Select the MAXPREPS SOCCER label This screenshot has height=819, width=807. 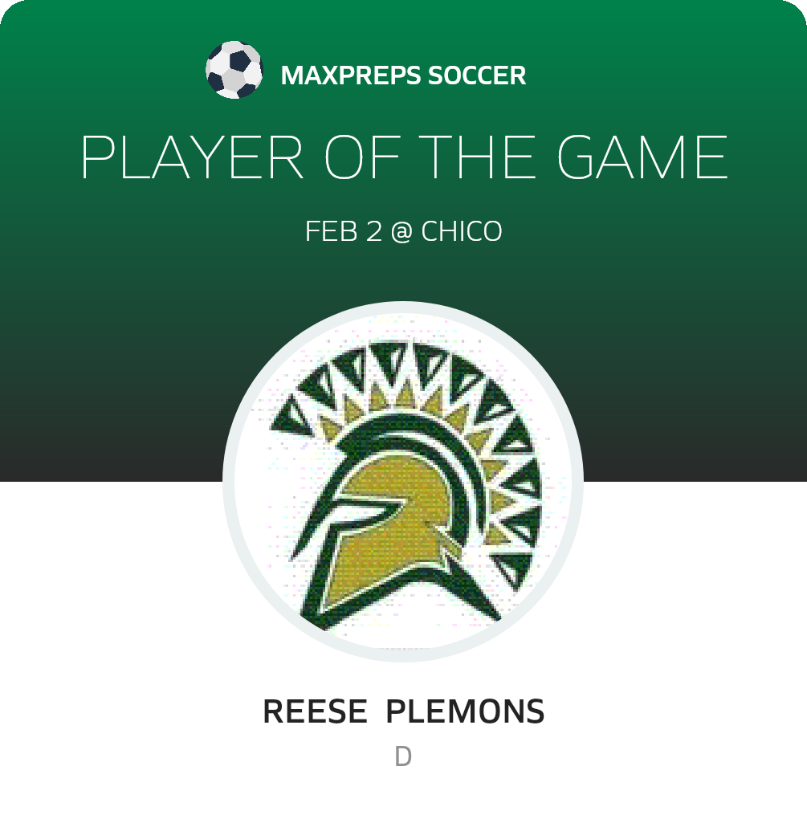(x=403, y=75)
